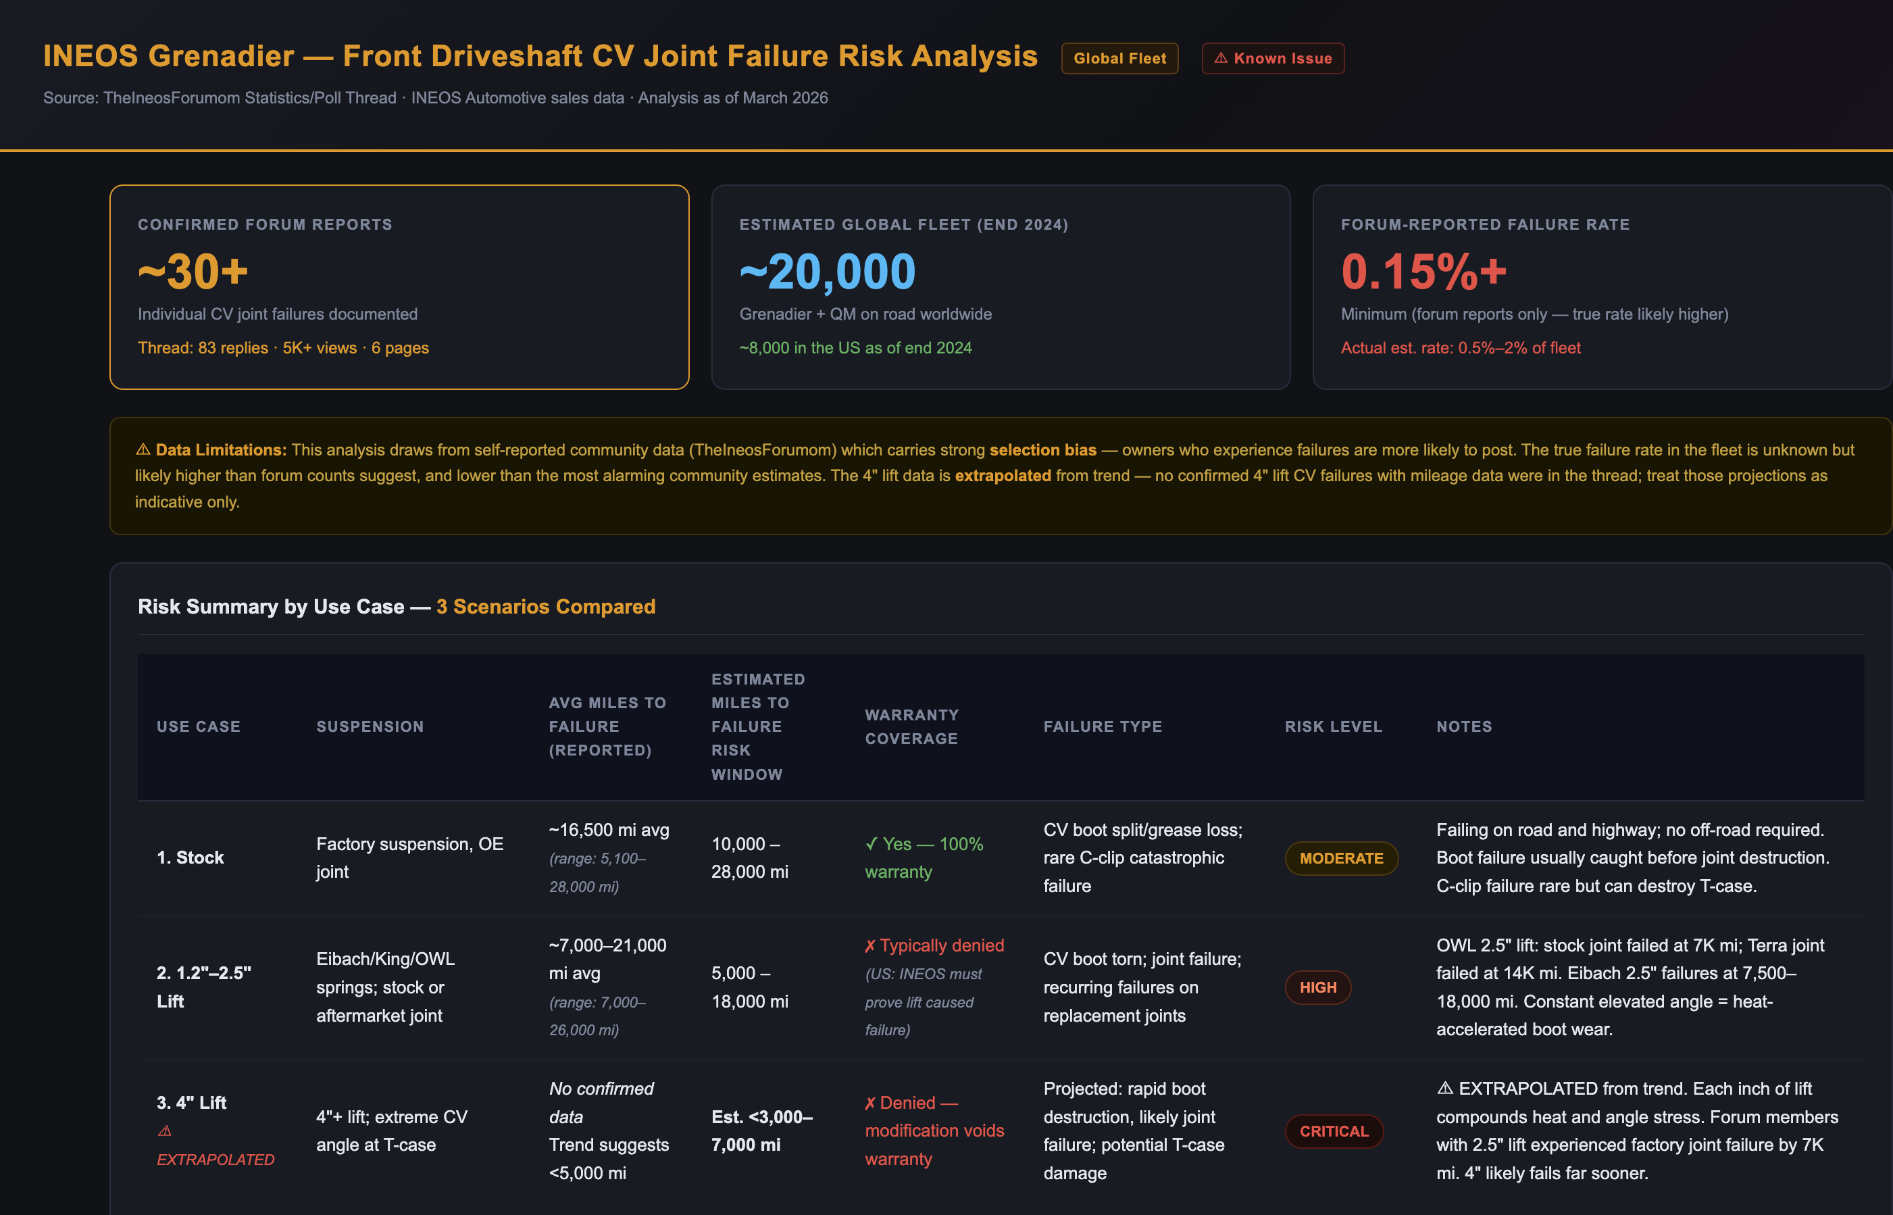
Task: Click the Use Case column header
Action: pos(198,726)
